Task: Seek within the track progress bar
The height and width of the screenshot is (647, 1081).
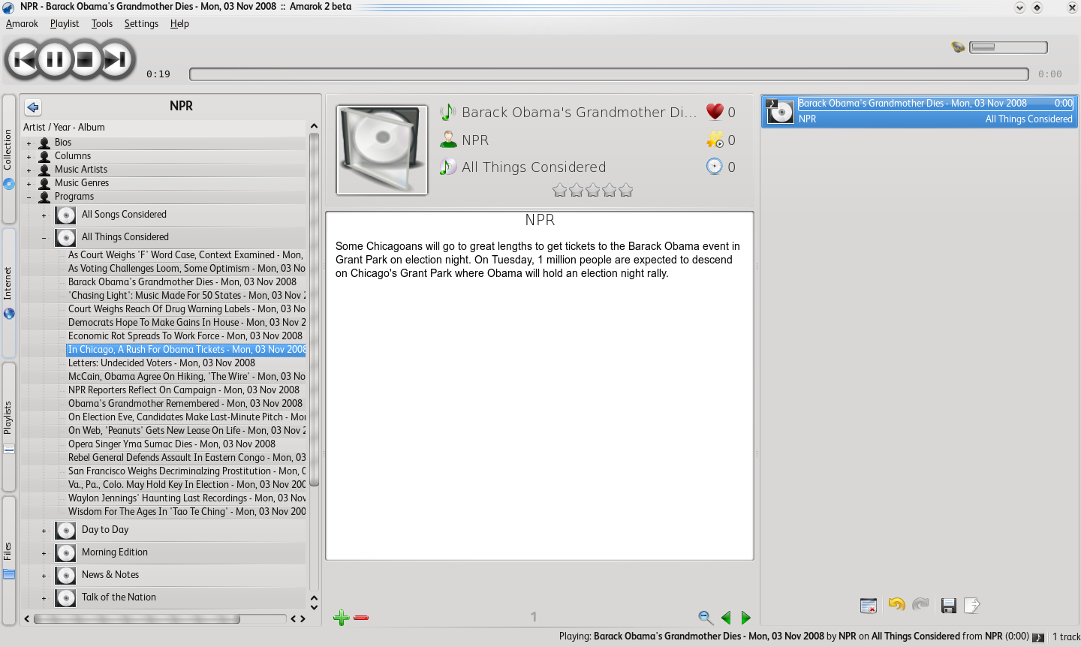Action: coord(609,74)
